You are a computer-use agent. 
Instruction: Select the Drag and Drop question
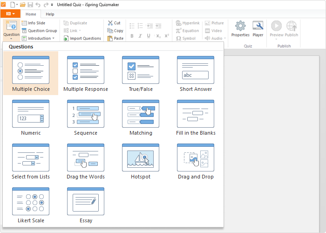[196, 161]
